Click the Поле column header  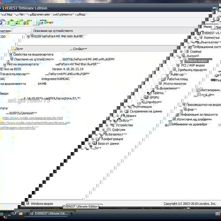click(19, 49)
